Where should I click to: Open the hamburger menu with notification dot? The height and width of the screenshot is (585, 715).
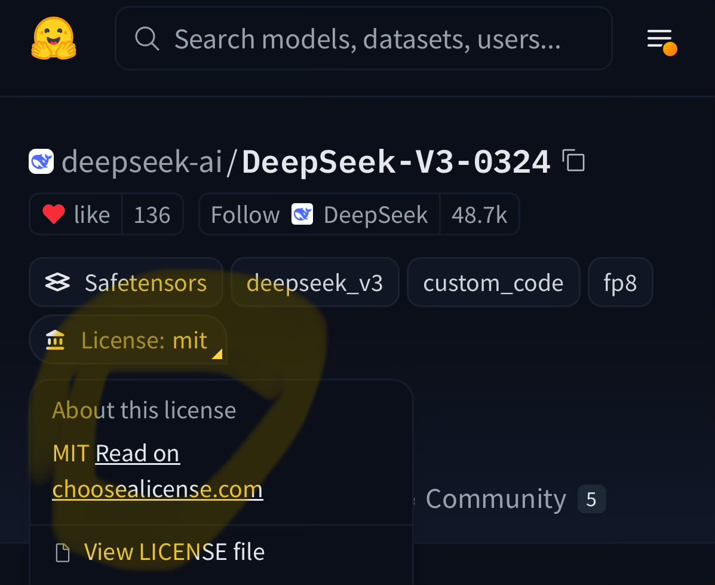tap(659, 38)
